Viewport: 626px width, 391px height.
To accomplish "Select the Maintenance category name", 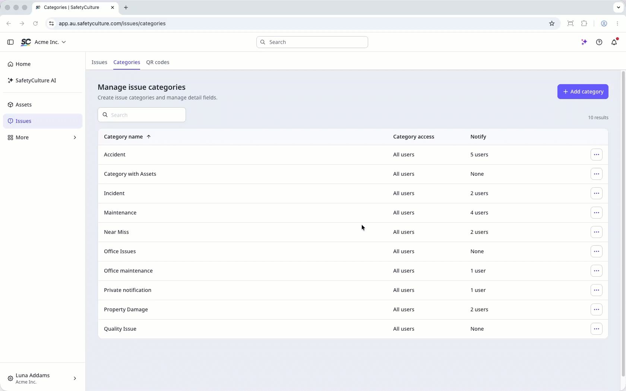I will (x=120, y=213).
